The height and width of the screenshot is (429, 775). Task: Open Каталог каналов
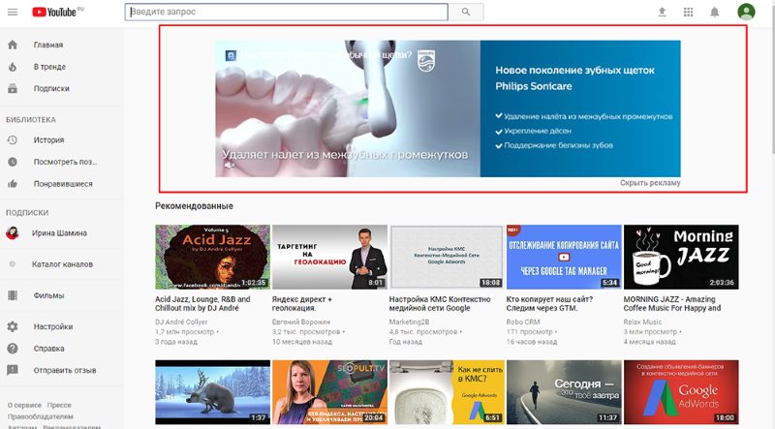coord(62,264)
